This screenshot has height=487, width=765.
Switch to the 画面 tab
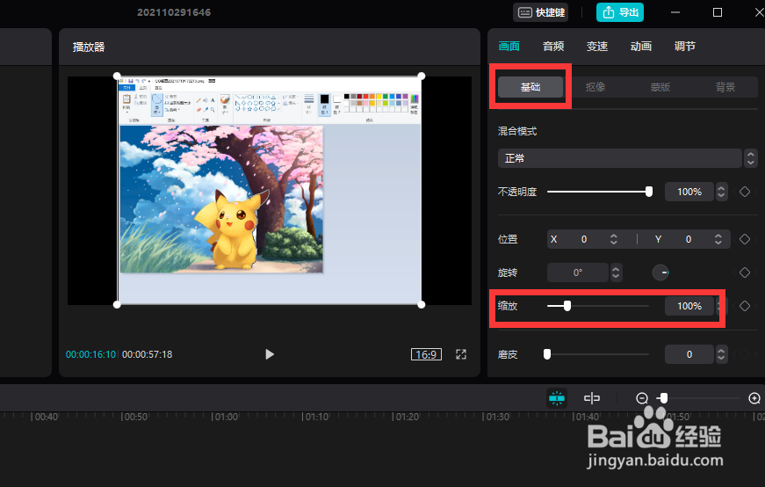(x=509, y=47)
